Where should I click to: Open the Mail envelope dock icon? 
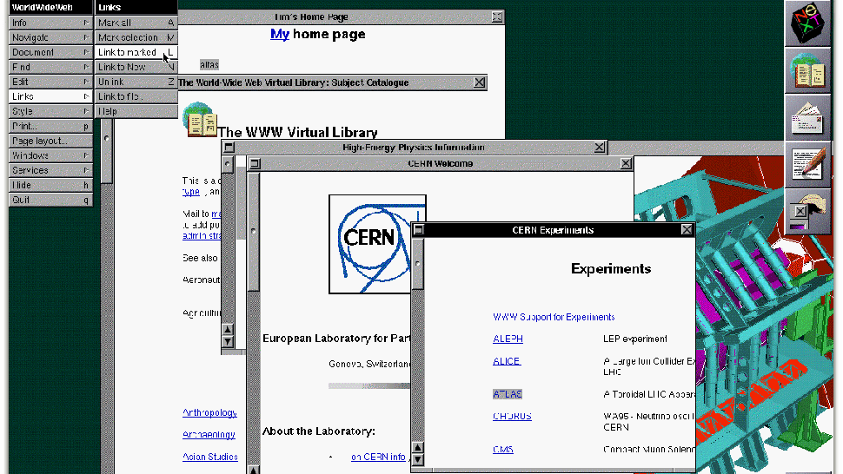point(807,118)
